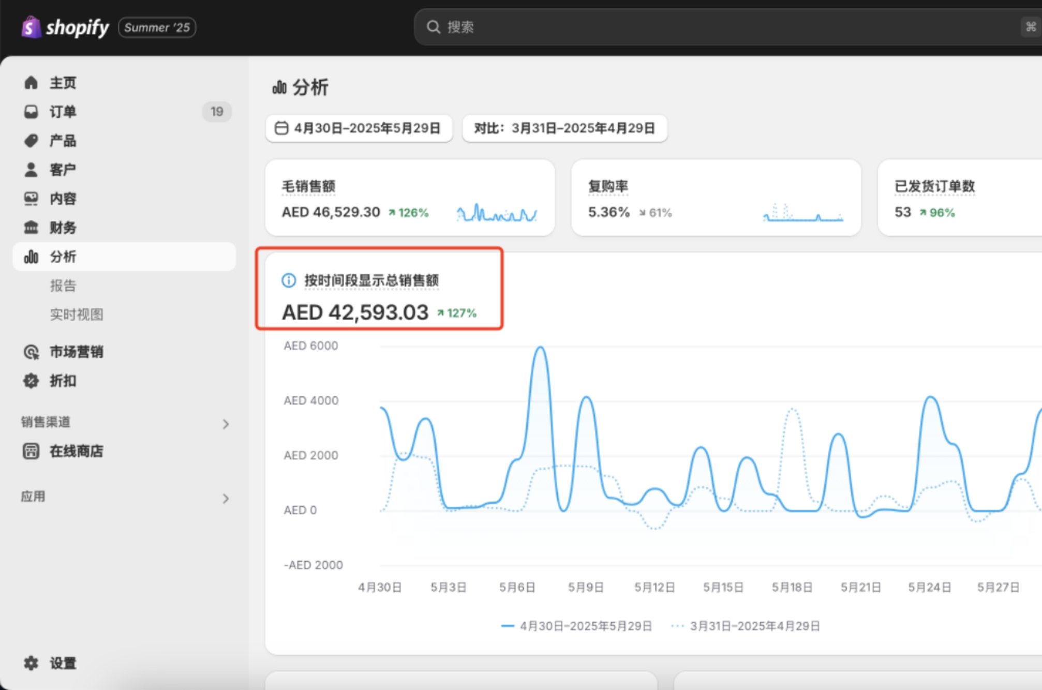Click the discount badge icon beside 折扣
The height and width of the screenshot is (690, 1042).
pyautogui.click(x=31, y=381)
